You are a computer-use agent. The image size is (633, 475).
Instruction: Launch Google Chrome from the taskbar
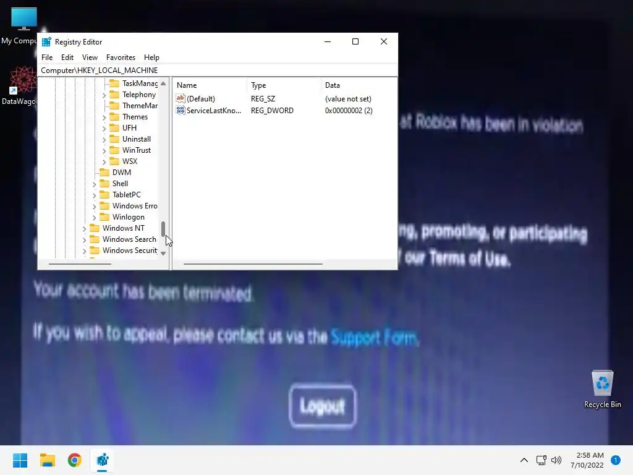coord(75,460)
